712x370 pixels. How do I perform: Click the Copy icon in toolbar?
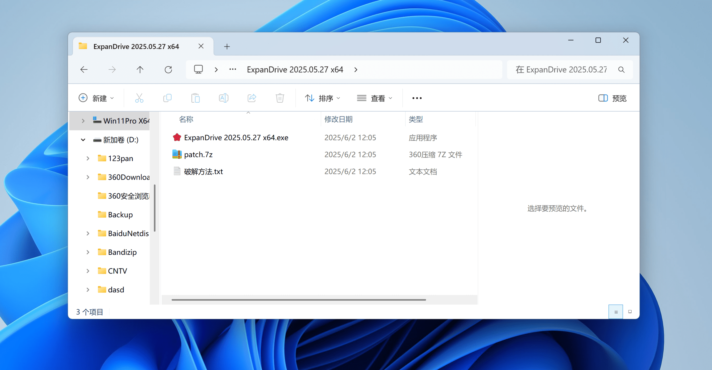[167, 98]
